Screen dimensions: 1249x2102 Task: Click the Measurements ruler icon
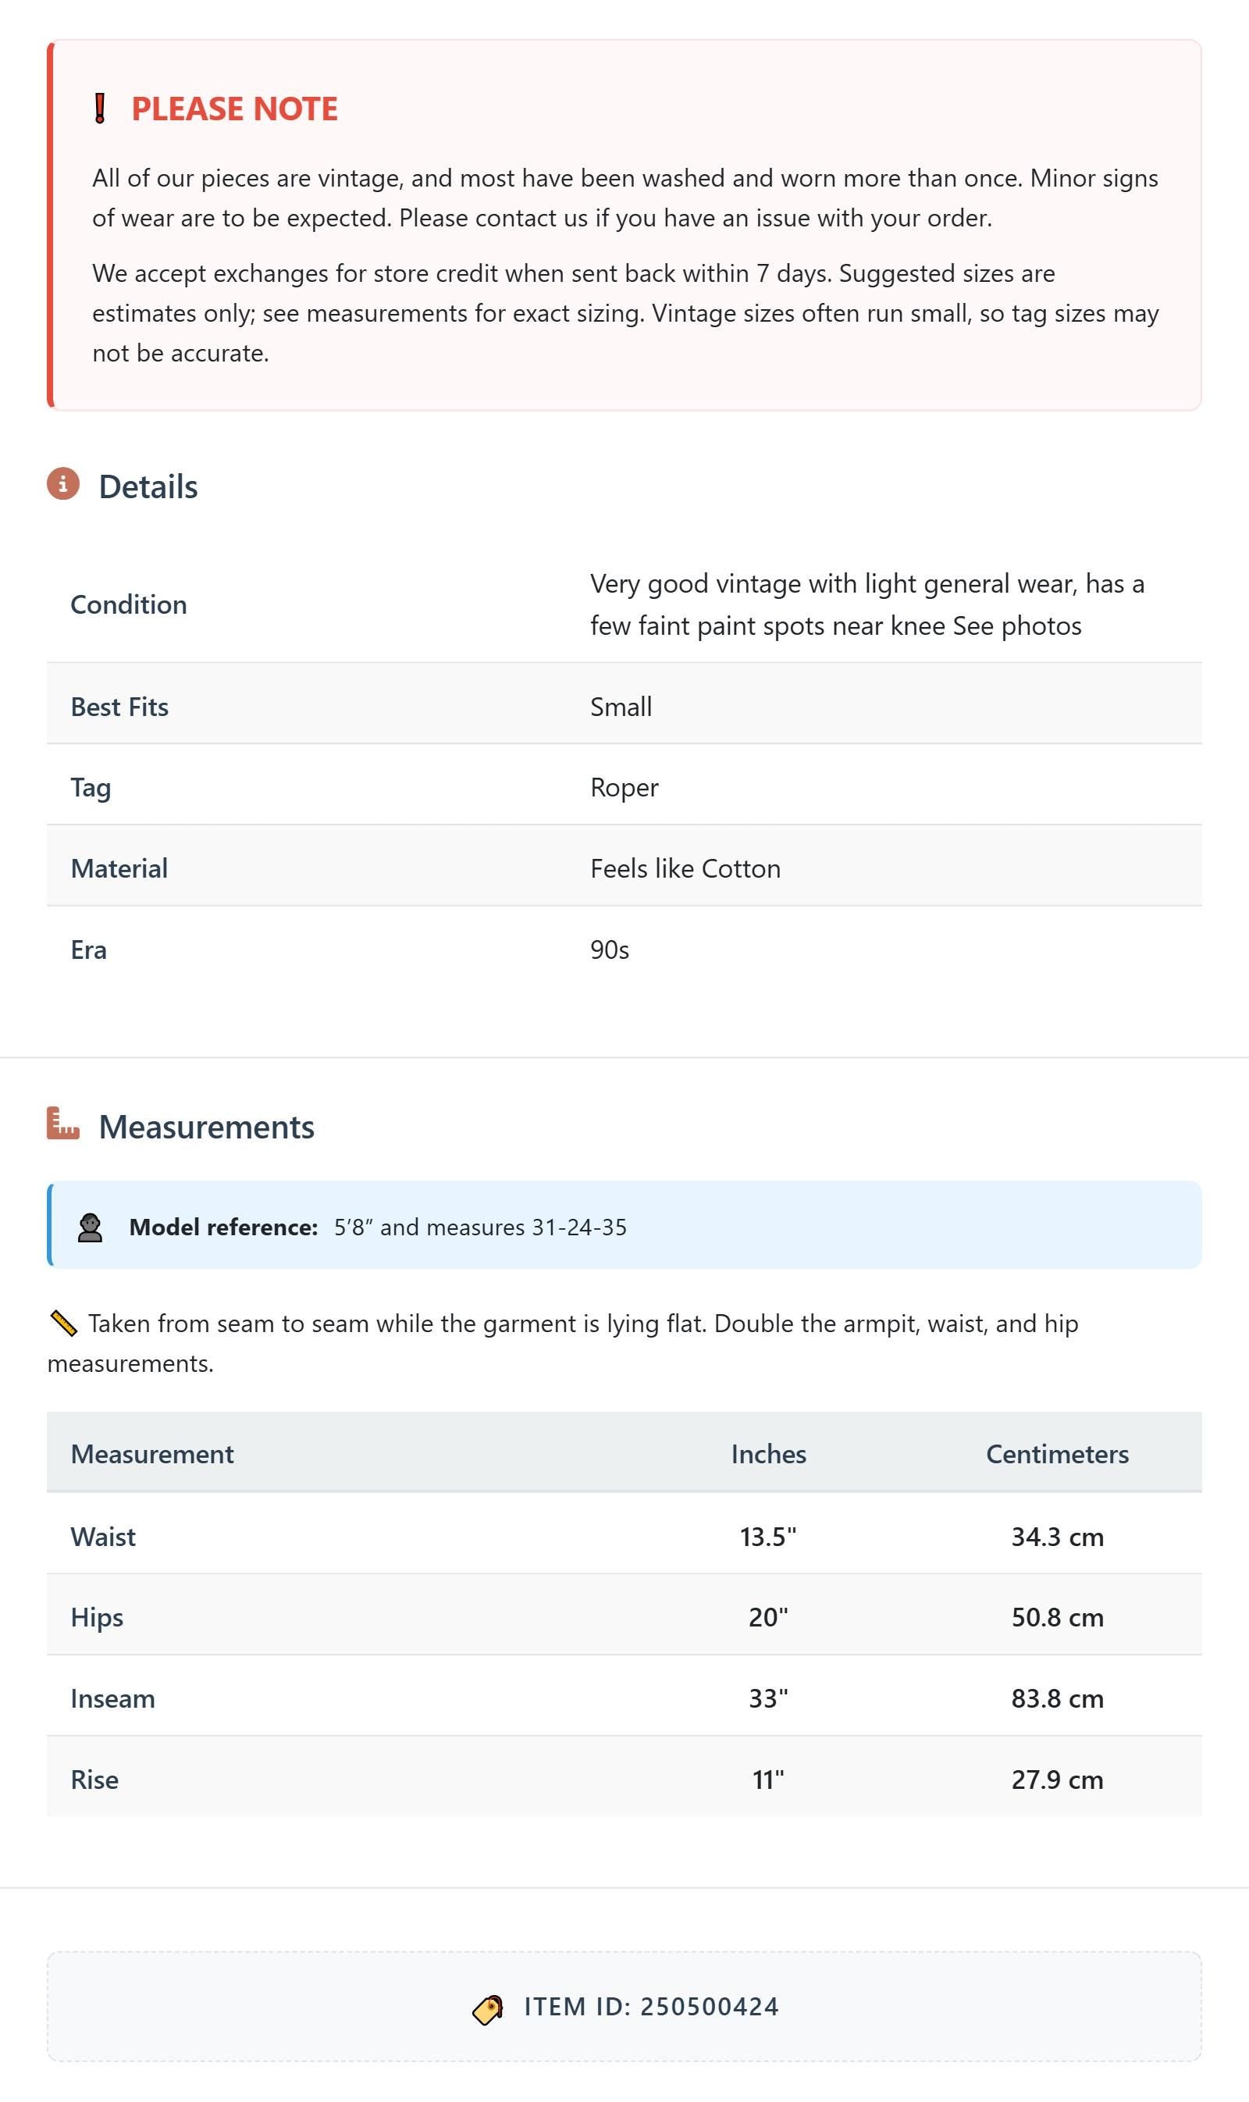point(63,1124)
